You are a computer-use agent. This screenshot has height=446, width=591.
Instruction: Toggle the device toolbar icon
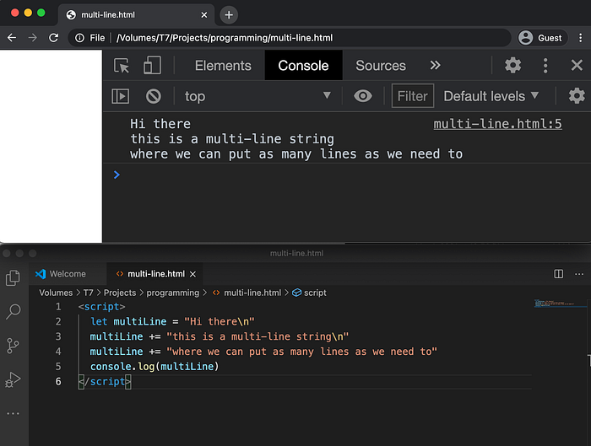(x=152, y=65)
